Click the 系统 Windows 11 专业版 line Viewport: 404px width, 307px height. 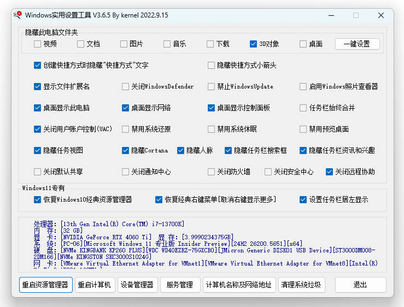[168, 244]
